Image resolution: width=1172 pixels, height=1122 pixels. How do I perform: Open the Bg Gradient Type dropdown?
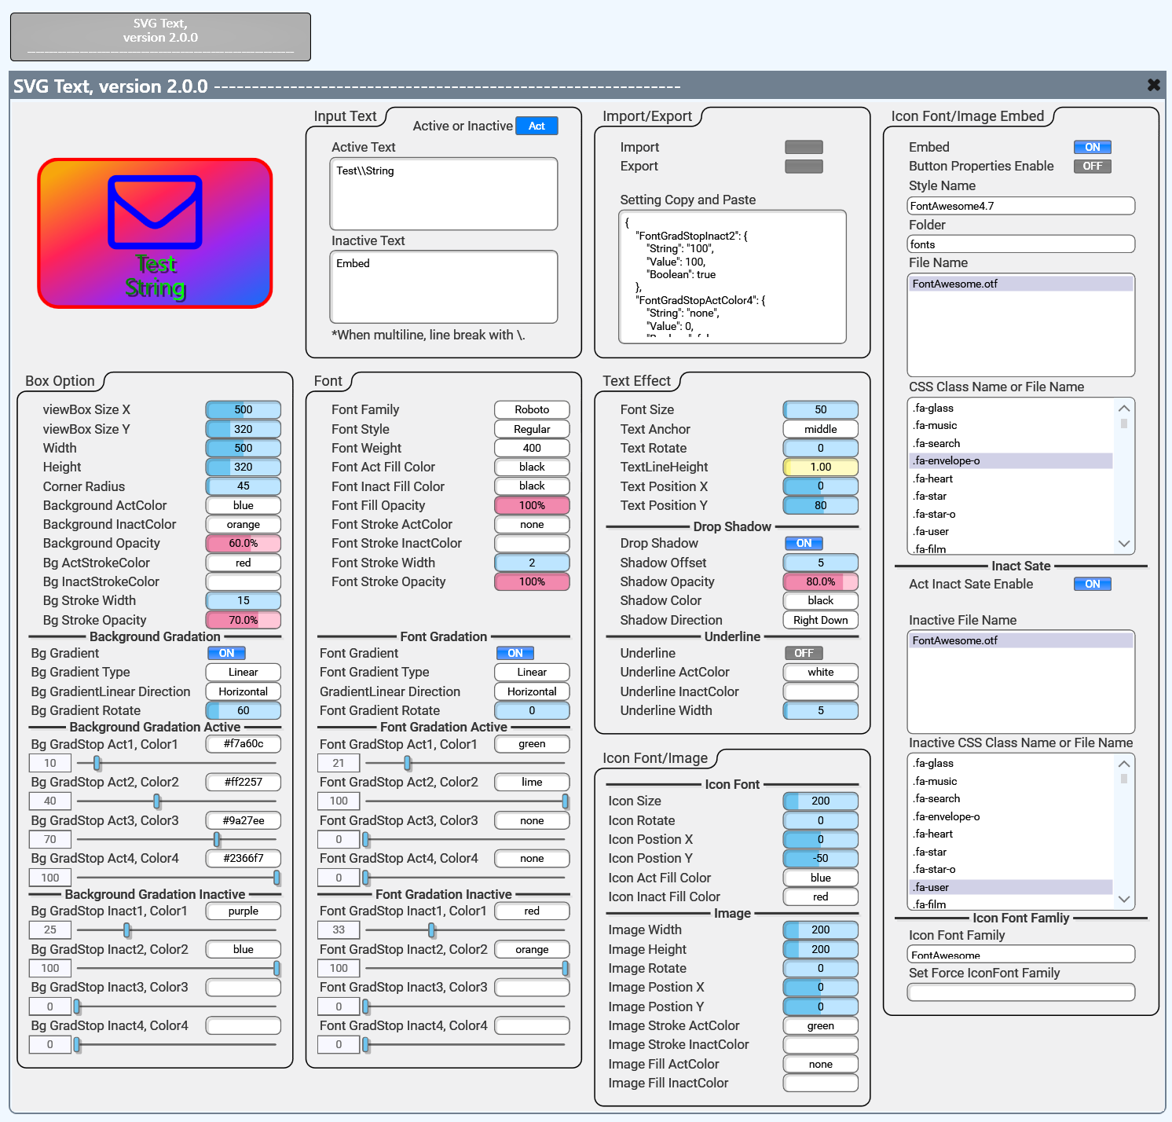[244, 672]
